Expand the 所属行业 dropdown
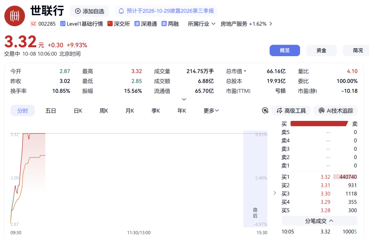The width and height of the screenshot is (369, 238). (x=202, y=24)
